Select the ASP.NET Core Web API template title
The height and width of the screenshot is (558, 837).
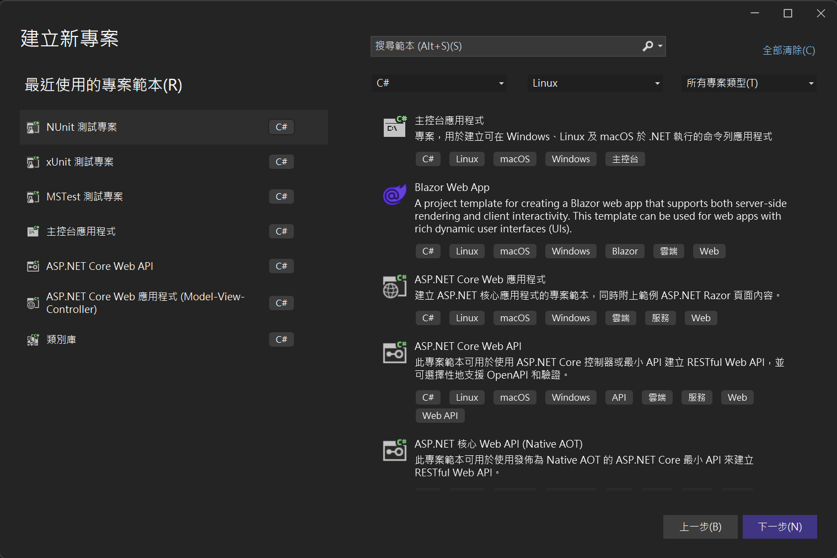[468, 347]
